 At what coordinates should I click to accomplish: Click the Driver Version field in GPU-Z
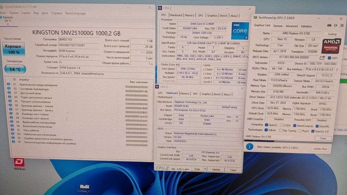point(301,98)
